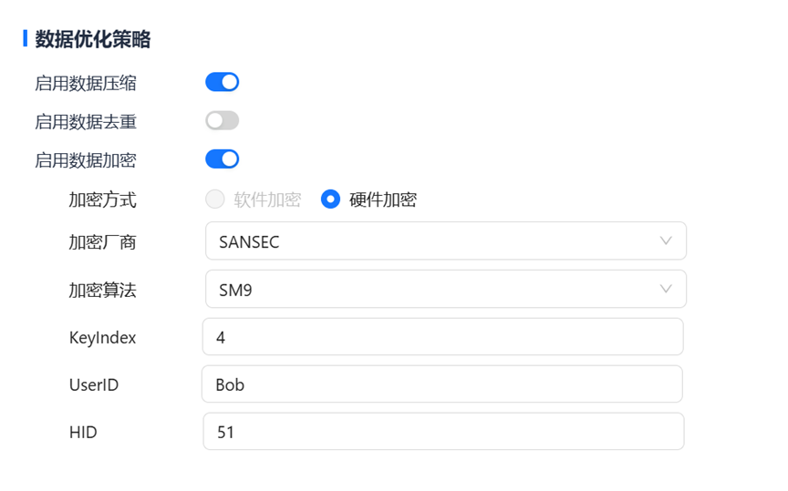Open the SANSEC vendor dropdown
Viewport: 788px width, 491px height.
point(445,241)
